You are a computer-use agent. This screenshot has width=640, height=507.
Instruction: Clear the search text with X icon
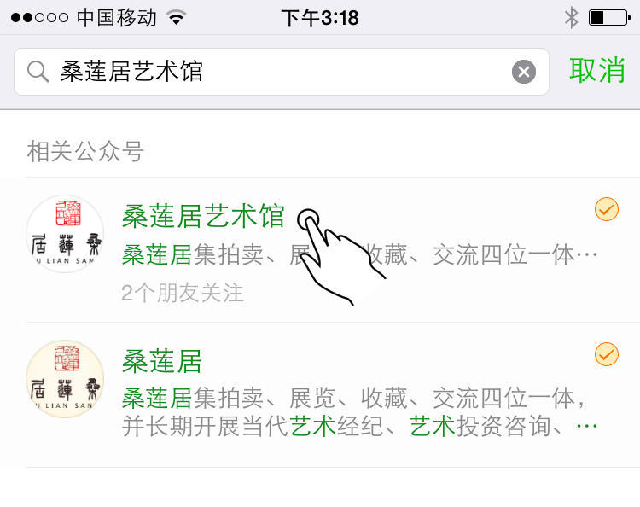[524, 72]
